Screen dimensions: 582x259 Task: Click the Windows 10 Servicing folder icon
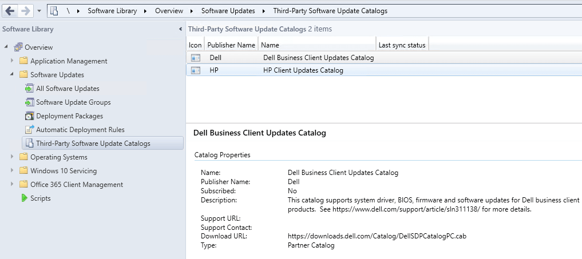(x=23, y=170)
